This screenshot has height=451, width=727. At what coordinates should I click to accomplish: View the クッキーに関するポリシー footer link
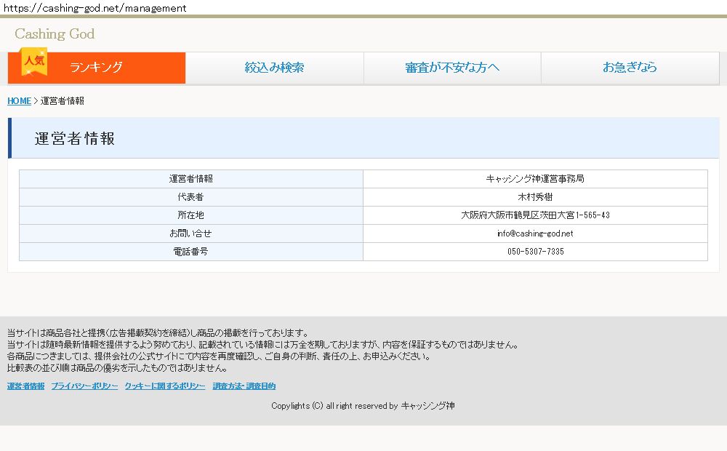coord(164,386)
